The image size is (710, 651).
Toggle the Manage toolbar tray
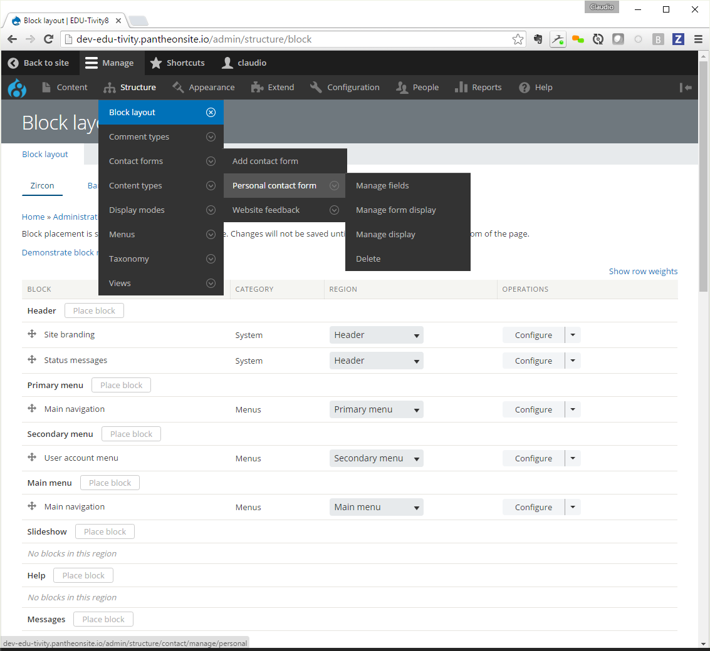(x=110, y=63)
